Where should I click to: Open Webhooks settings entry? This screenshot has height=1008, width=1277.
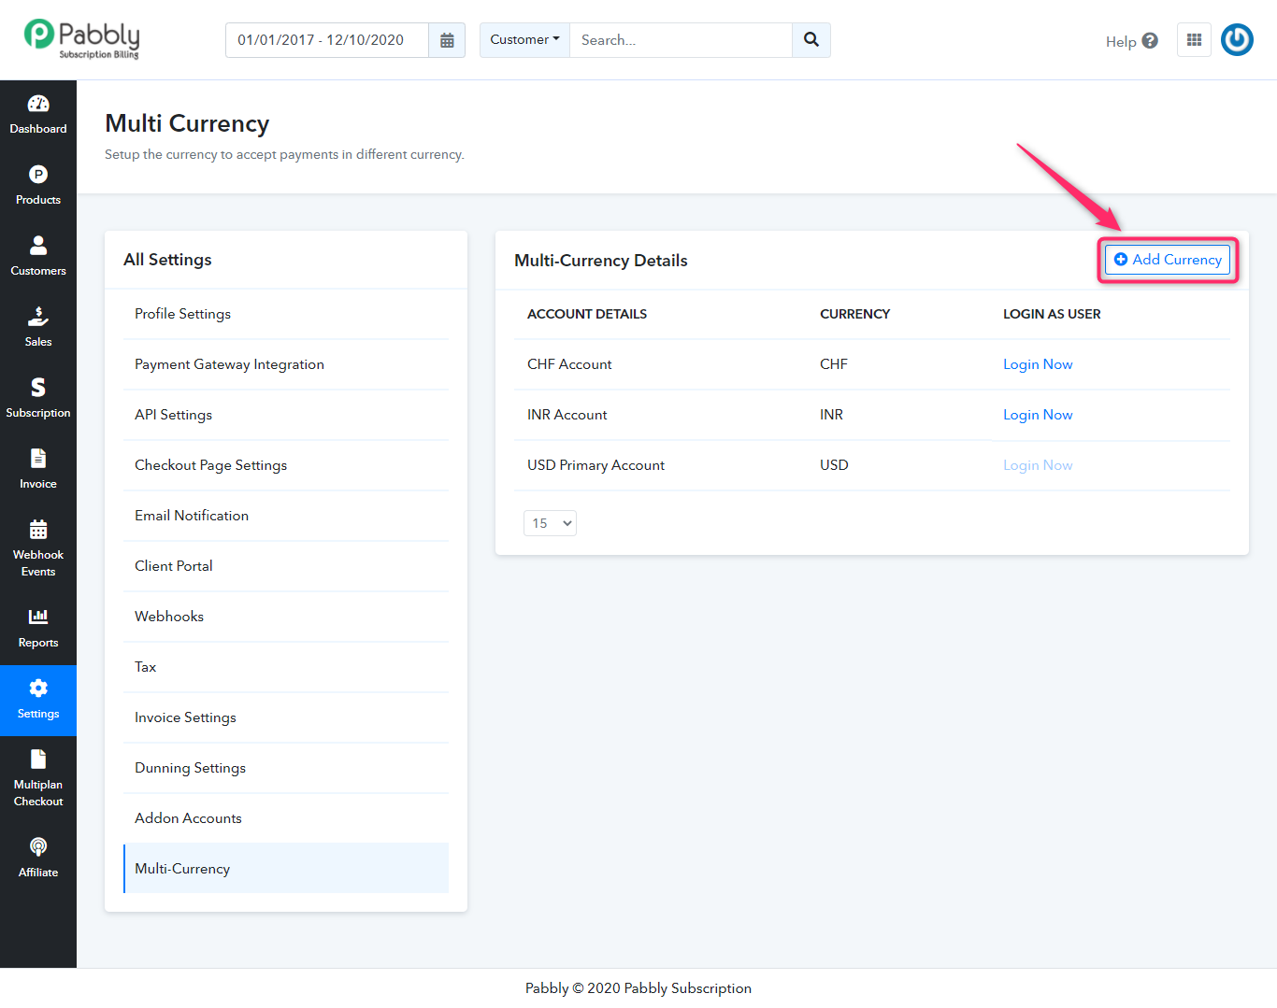click(286, 617)
